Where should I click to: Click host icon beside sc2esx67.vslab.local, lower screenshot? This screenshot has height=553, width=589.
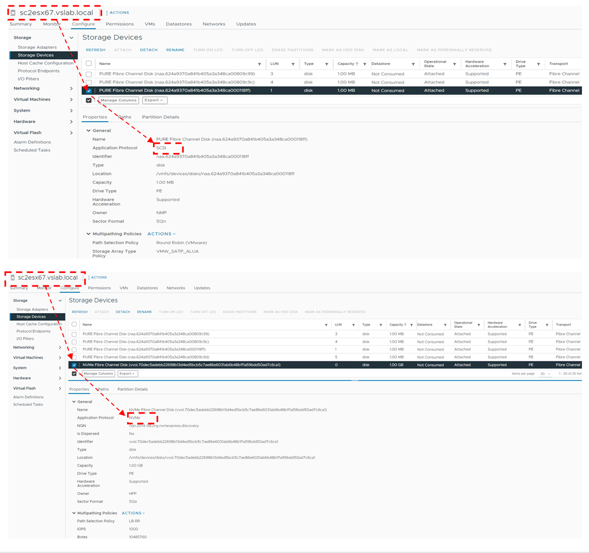click(x=12, y=278)
